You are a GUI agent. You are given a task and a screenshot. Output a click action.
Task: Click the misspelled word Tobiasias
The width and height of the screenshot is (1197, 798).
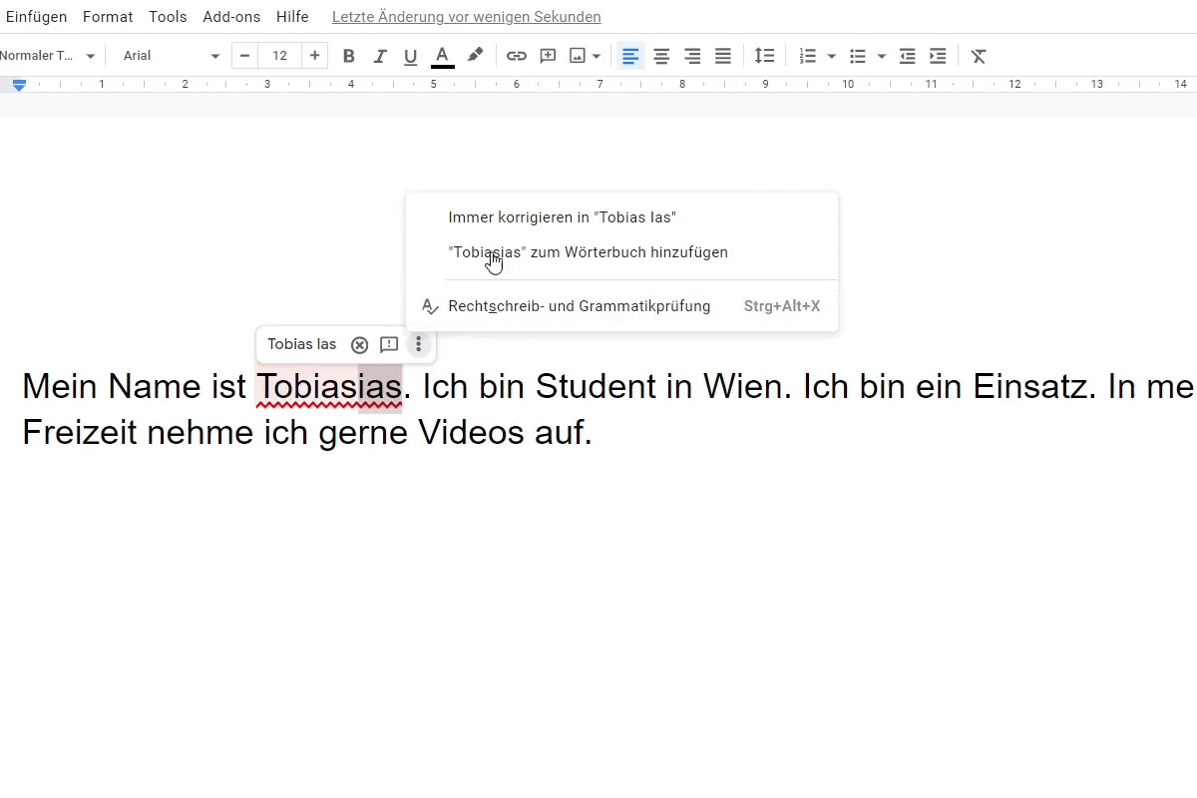click(329, 387)
